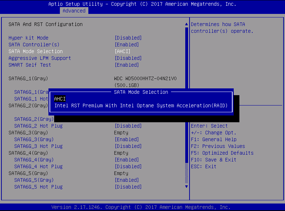Click the SATA6G_1(Gray) port header

[28, 78]
